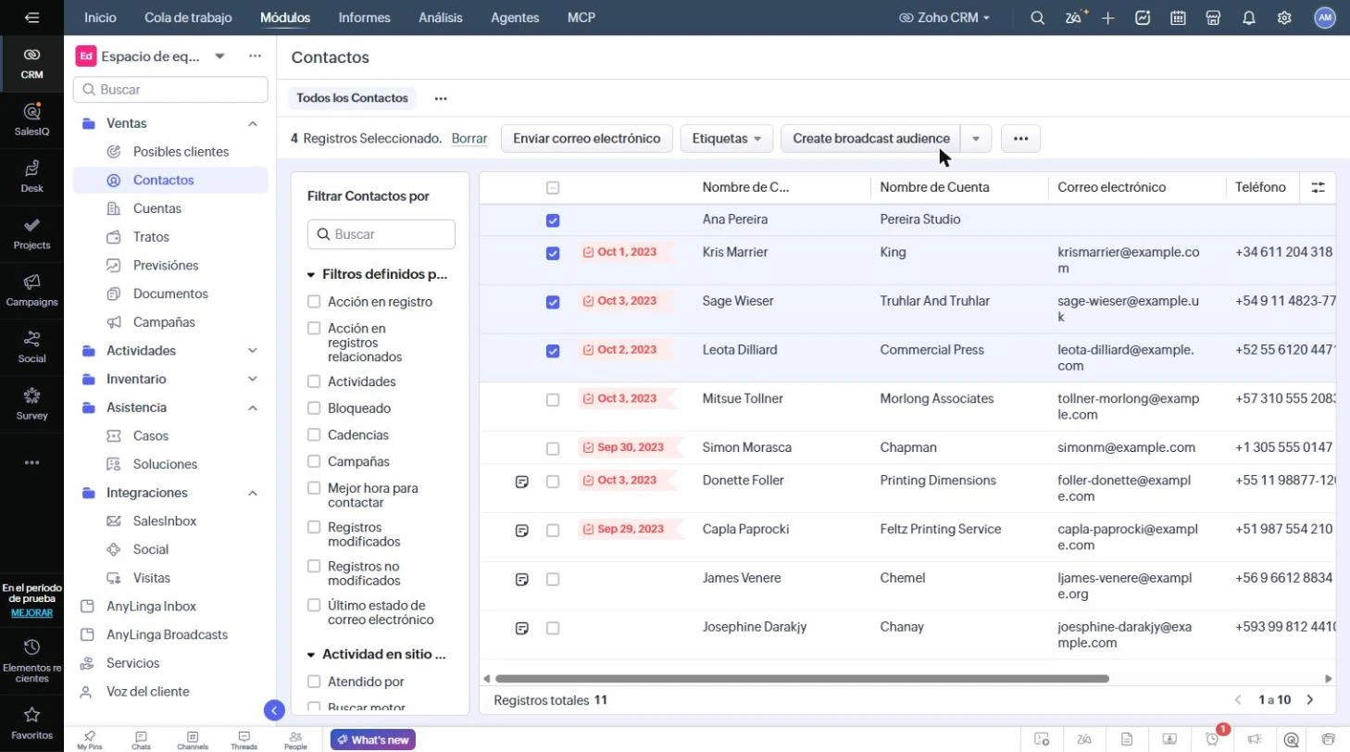The image size is (1350, 752).
Task: Open arrow next to Create broadcast audience
Action: pyautogui.click(x=976, y=139)
